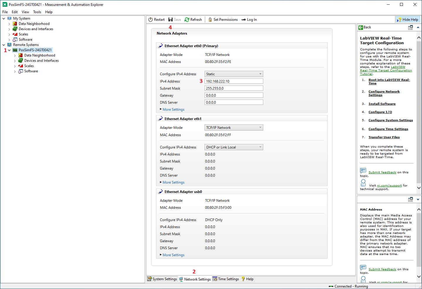Click the Back arrow in help pane

click(x=361, y=28)
